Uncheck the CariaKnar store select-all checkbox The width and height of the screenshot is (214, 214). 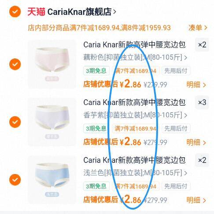(15, 11)
